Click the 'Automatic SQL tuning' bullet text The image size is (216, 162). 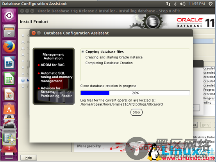pos(56,77)
